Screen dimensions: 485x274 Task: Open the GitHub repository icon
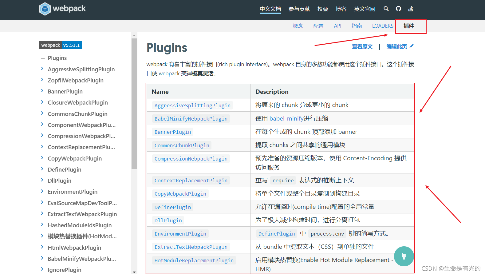(398, 9)
